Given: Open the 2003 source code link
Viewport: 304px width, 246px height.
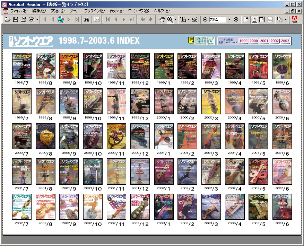Looking at the screenshot, I should click(285, 41).
